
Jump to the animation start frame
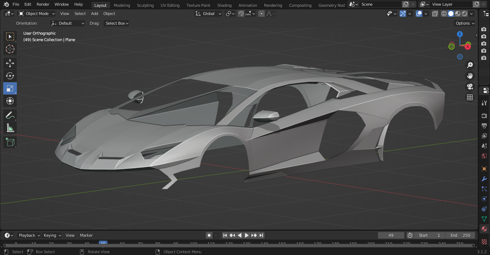pyautogui.click(x=225, y=235)
